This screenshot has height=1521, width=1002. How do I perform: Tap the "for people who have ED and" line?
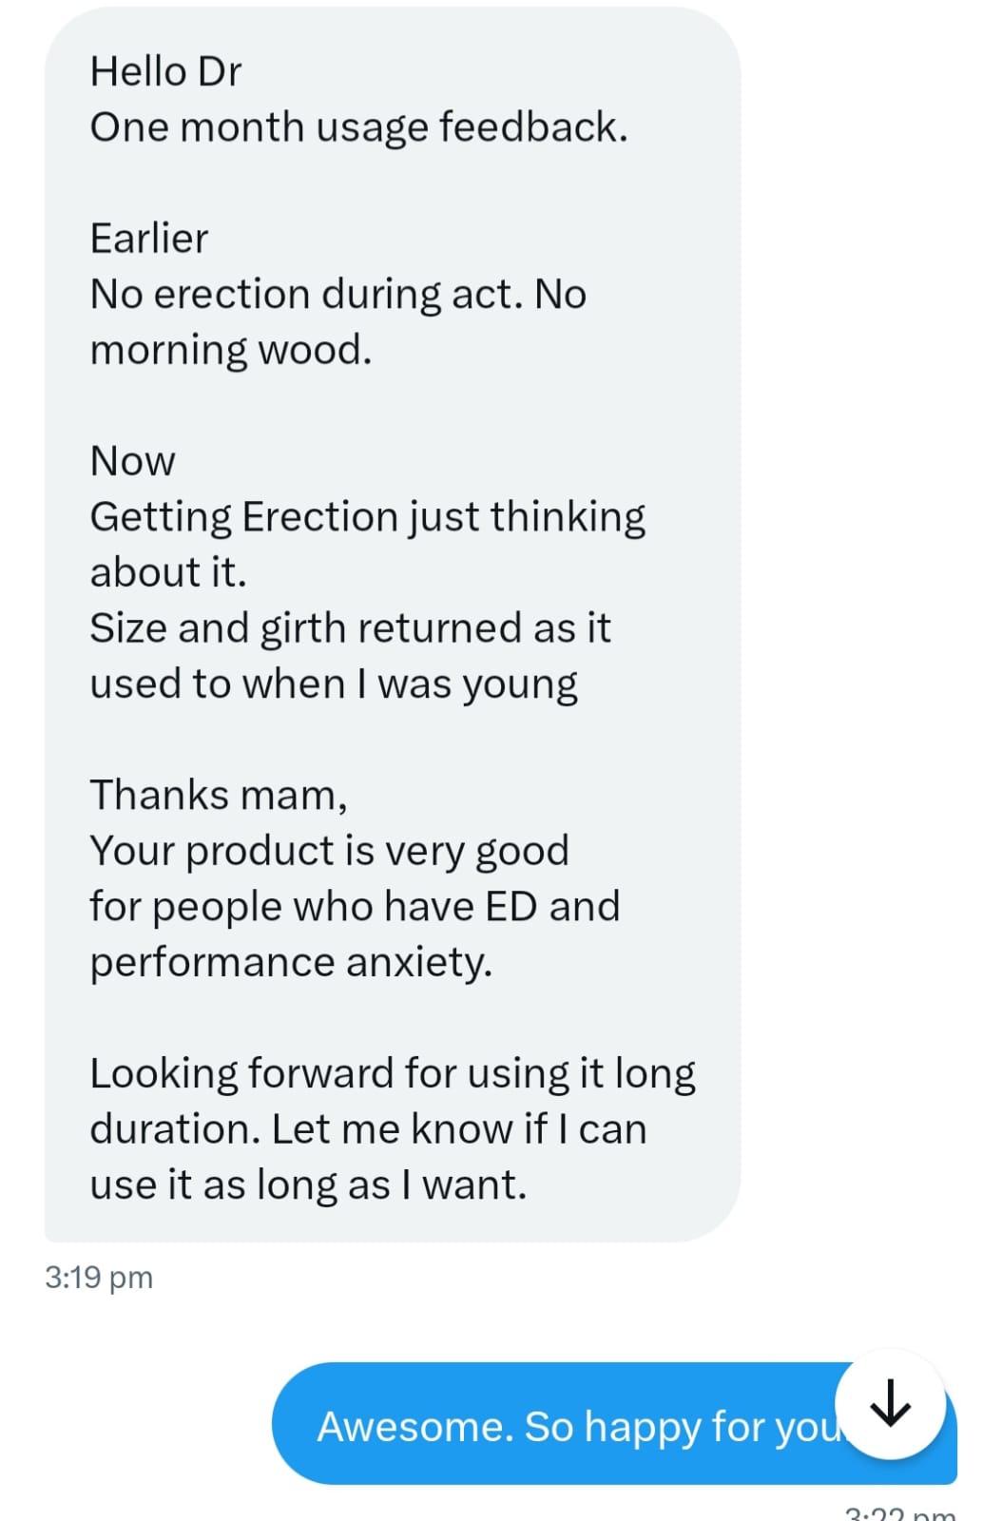pyautogui.click(x=355, y=906)
